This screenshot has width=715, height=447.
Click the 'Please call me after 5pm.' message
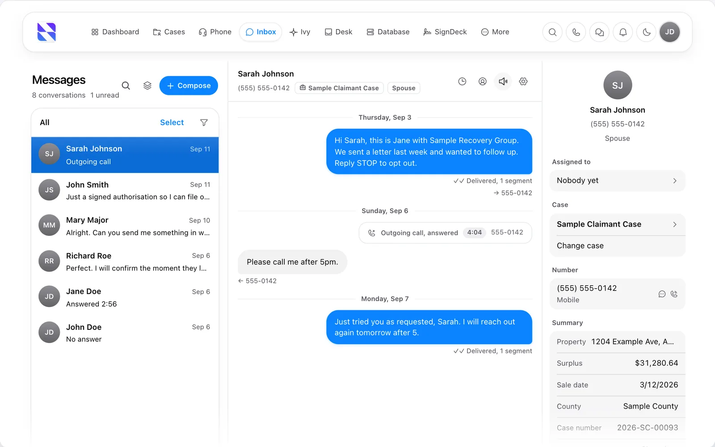point(293,262)
